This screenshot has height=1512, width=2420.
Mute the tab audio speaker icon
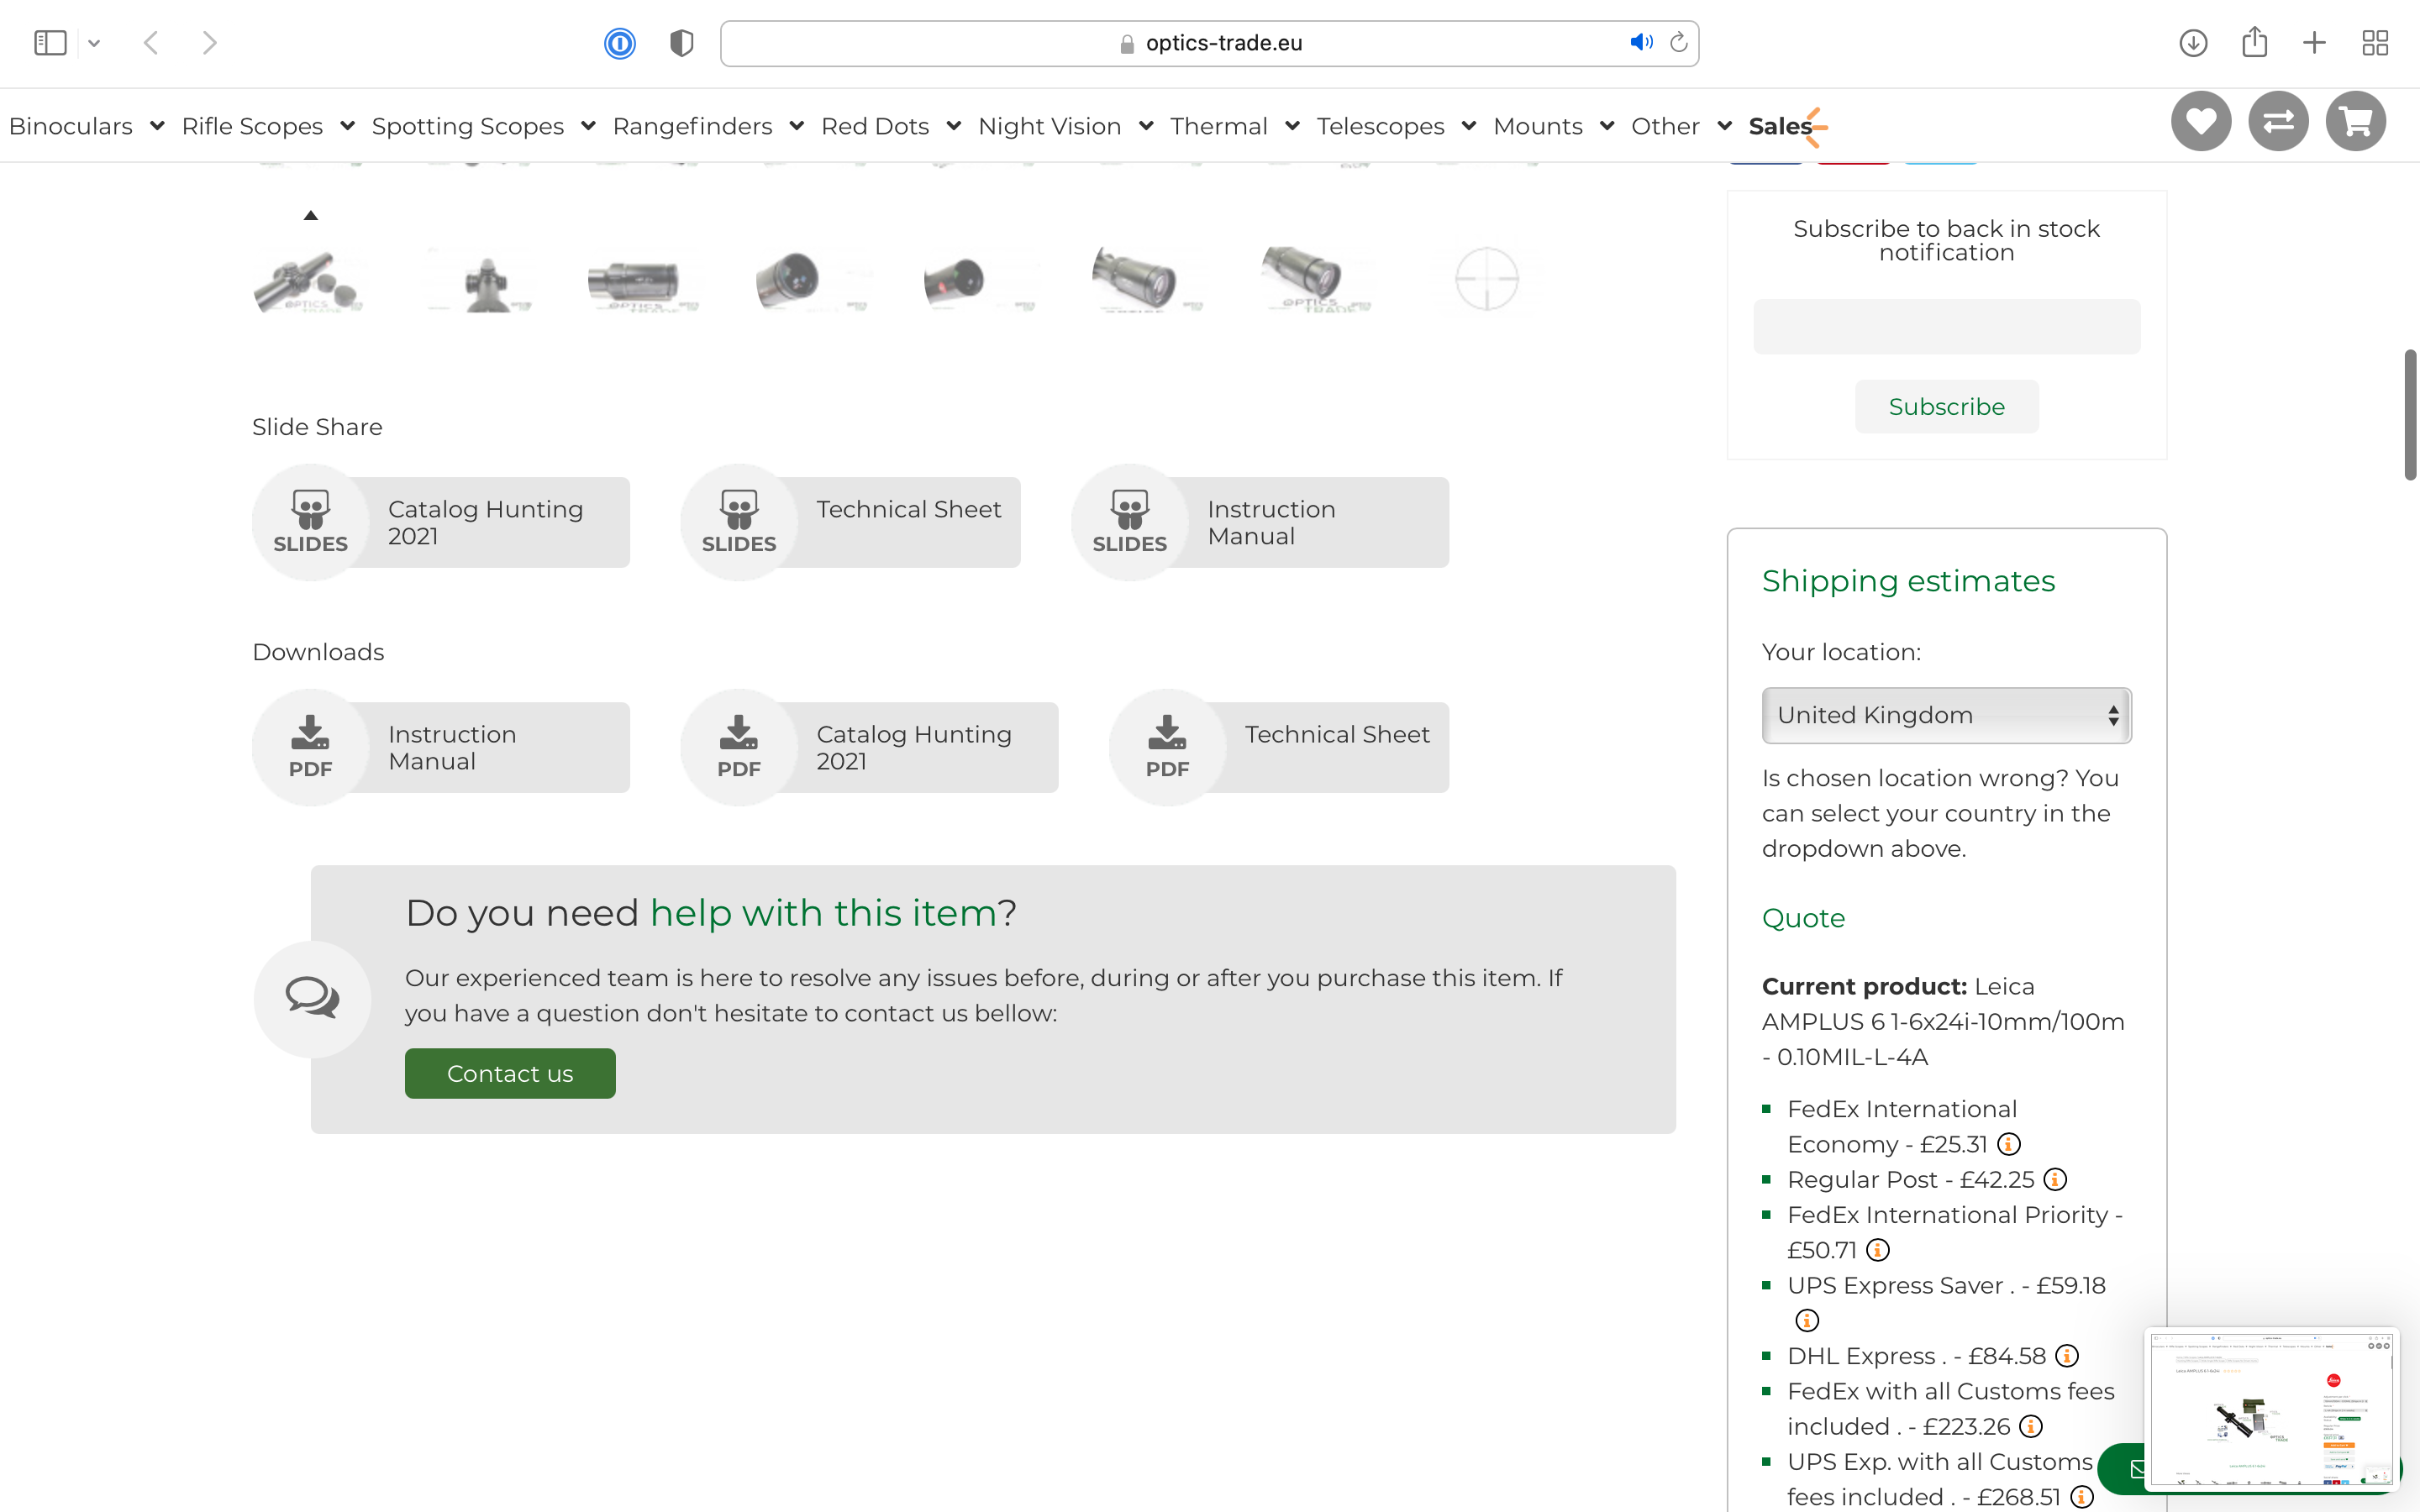[x=1641, y=42]
